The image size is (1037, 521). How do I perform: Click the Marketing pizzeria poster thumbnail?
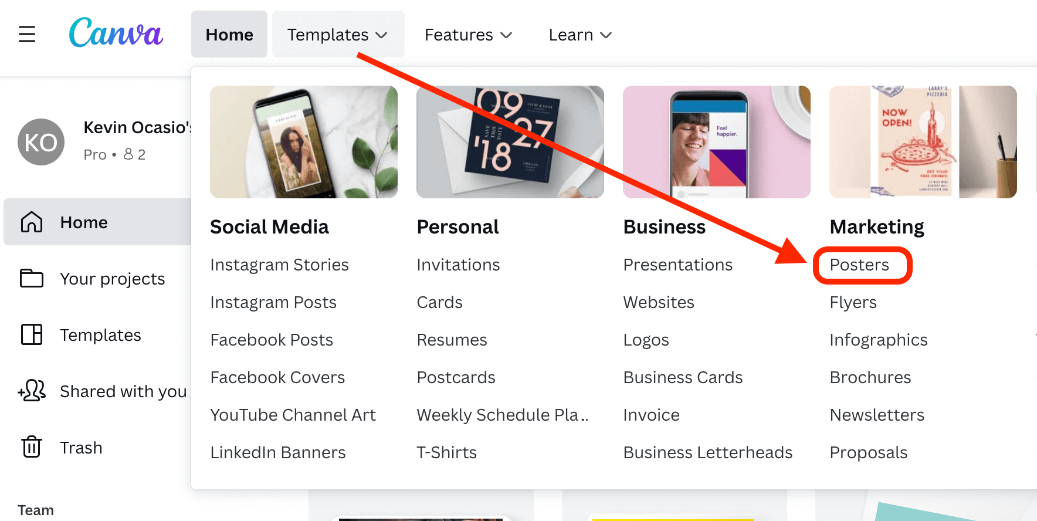click(923, 142)
